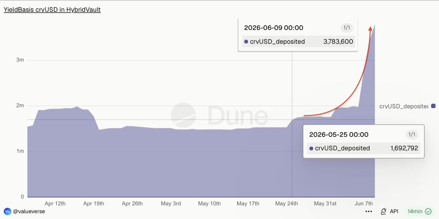439x219 pixels.
Task: Click the valueverse avatar icon
Action: pos(7,211)
